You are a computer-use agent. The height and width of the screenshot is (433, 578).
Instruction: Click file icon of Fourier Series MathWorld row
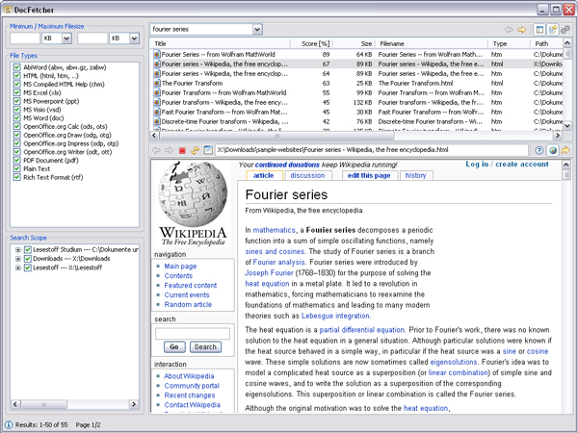click(x=157, y=55)
